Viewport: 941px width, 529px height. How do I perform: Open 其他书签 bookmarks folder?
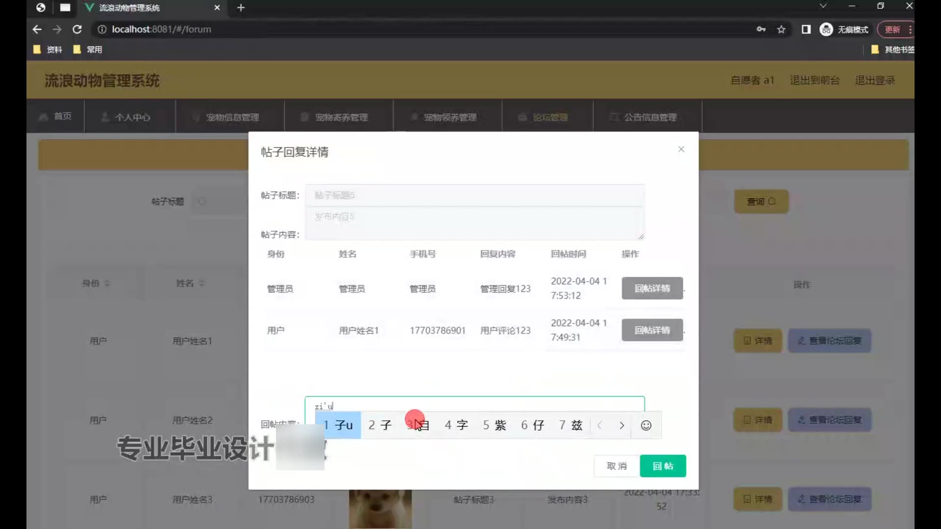tap(892, 49)
